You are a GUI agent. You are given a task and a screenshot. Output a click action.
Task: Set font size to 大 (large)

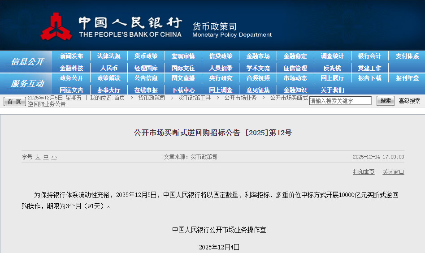[x=38, y=157]
